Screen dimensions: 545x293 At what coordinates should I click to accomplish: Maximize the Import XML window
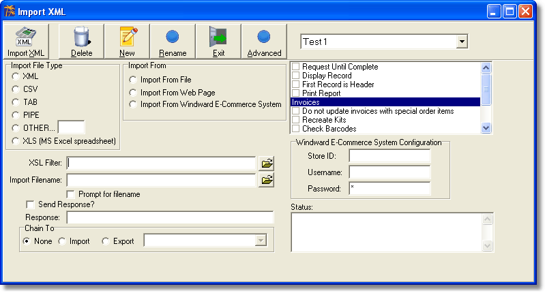click(510, 12)
